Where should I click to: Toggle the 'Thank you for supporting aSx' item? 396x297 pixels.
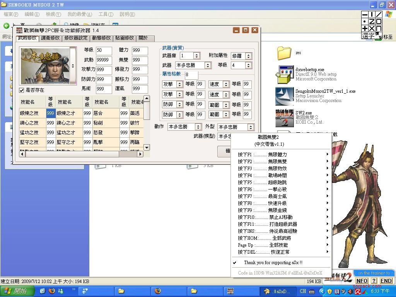coord(273,263)
